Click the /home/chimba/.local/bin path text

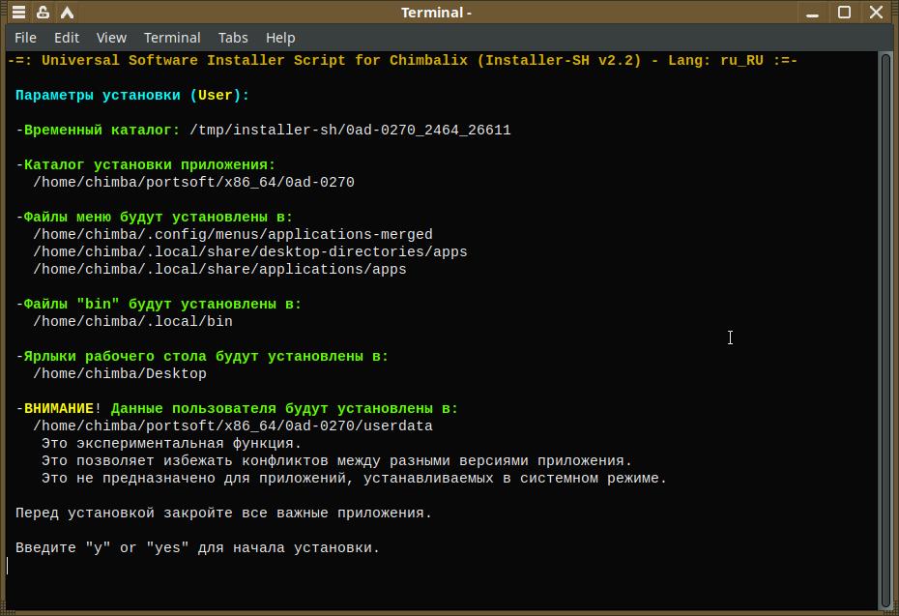132,321
